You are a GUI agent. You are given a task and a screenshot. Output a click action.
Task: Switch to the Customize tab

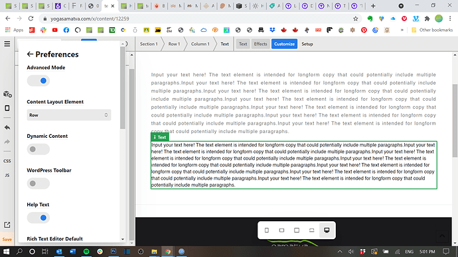284,44
